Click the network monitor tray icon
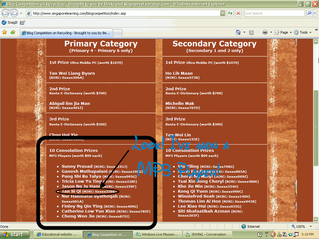This screenshot has width=319, height=239. pos(296,235)
